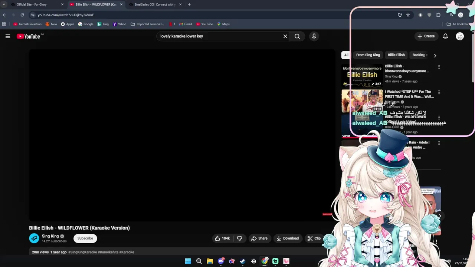The height and width of the screenshot is (267, 475).
Task: Open 'I Watched STEP UP' video title
Action: 409,94
